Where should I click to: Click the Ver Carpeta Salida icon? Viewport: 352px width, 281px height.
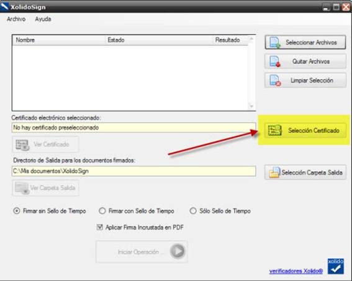click(22, 188)
